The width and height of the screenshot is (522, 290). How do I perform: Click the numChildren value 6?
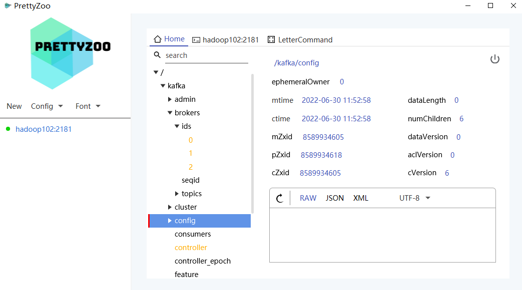pos(461,119)
